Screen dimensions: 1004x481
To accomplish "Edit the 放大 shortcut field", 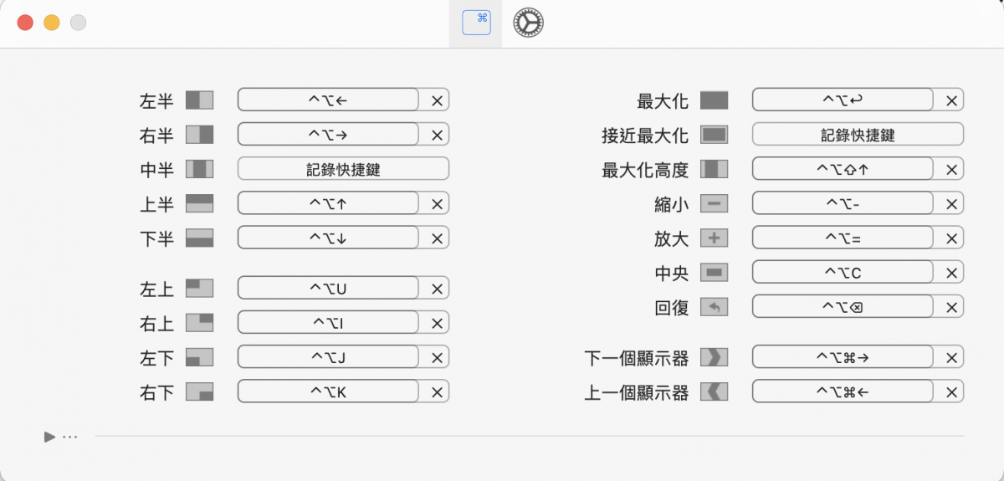I will (x=843, y=238).
